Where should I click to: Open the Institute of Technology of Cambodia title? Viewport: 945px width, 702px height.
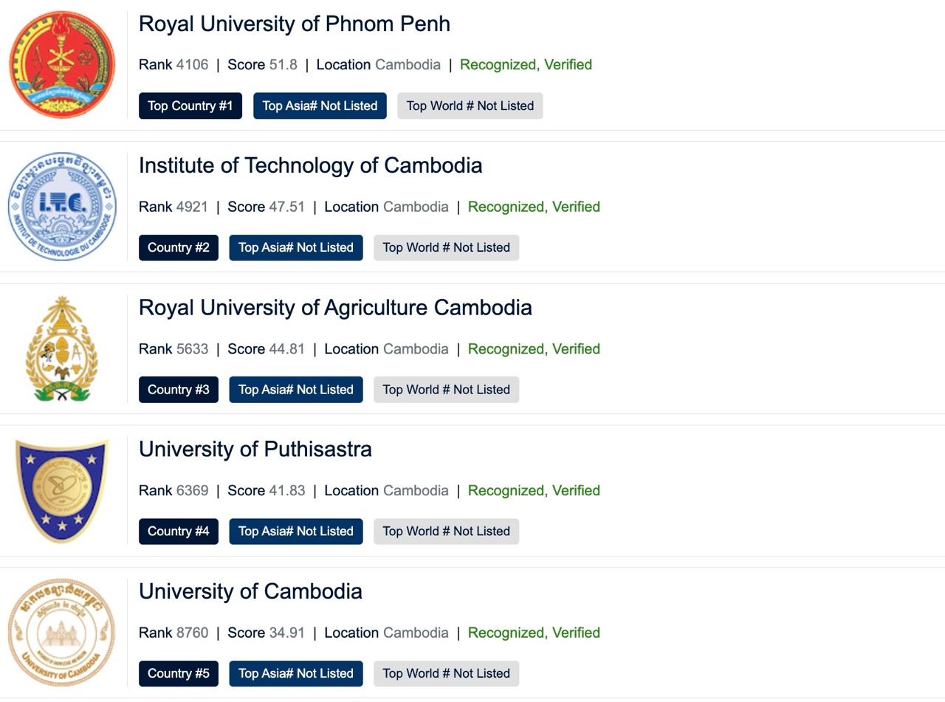click(310, 165)
